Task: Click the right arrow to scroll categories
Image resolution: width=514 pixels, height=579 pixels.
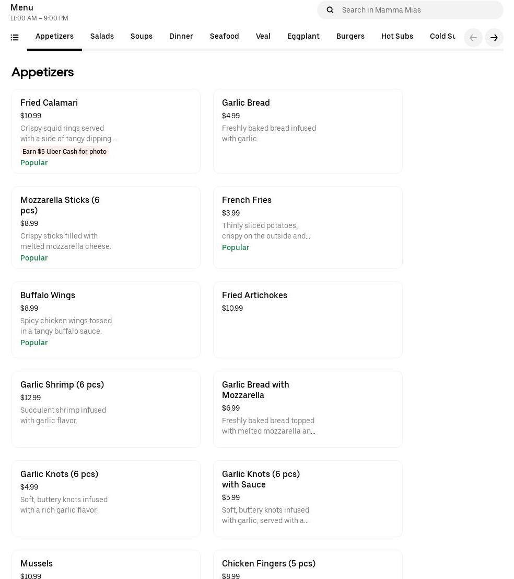Action: [x=494, y=38]
